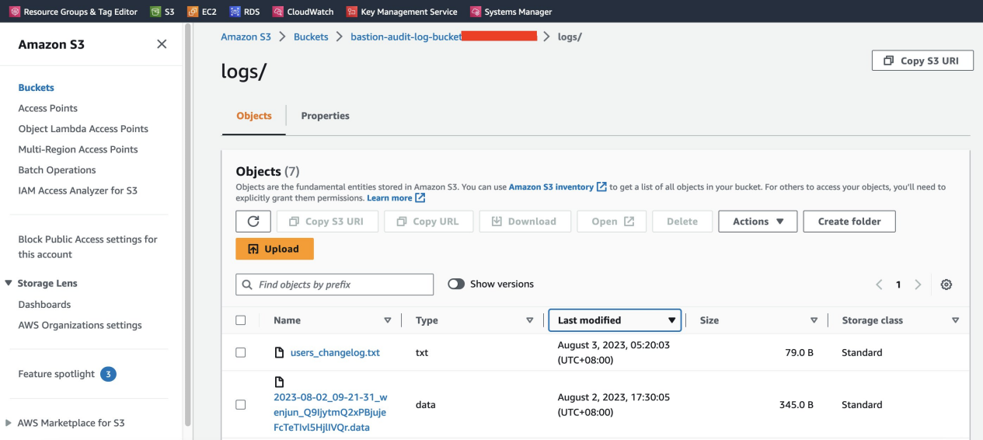The height and width of the screenshot is (440, 983).
Task: Open the RDS service shortcut
Action: [244, 12]
